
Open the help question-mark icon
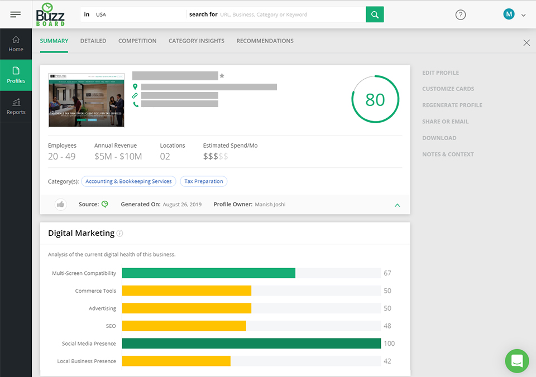(460, 14)
